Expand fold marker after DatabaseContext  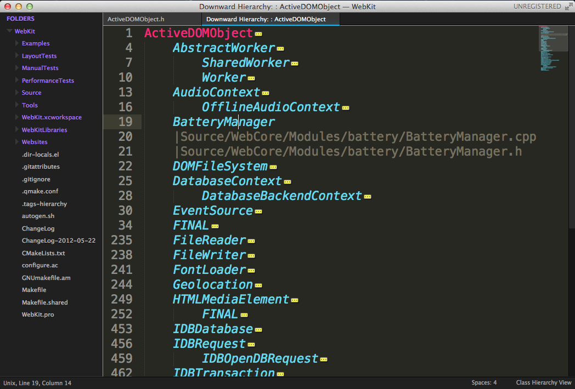point(287,182)
